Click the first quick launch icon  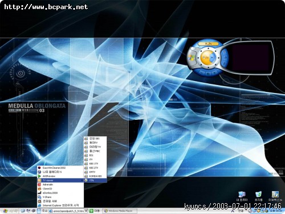pos(23,211)
